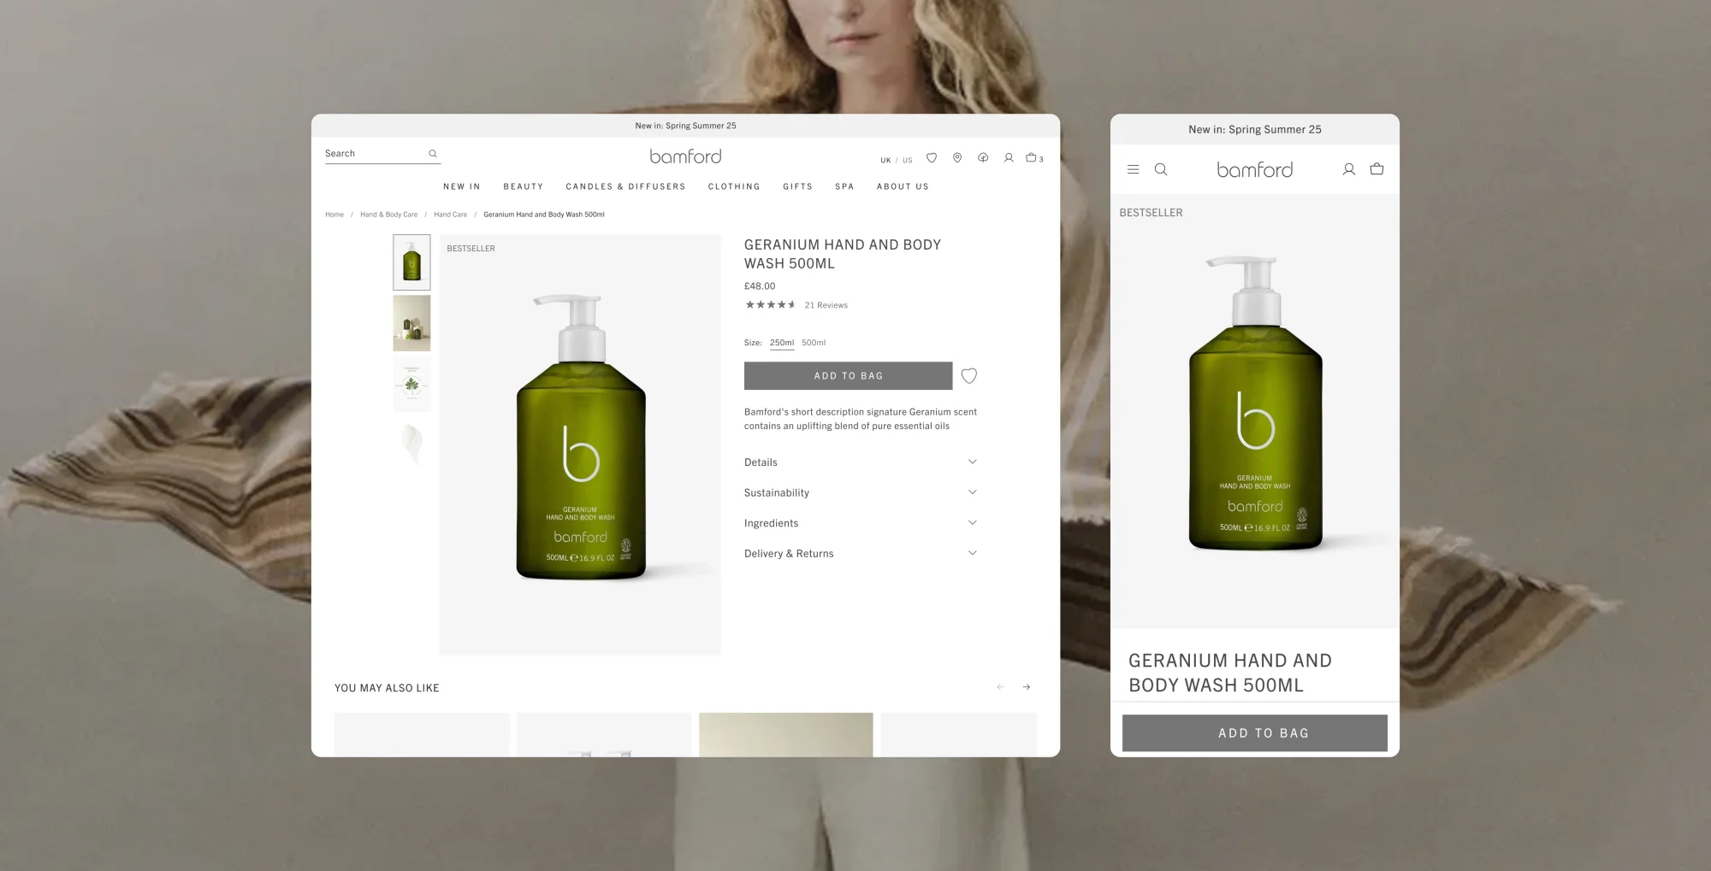This screenshot has width=1711, height=871.
Task: Open the hamburger menu on mobile view
Action: (x=1134, y=169)
